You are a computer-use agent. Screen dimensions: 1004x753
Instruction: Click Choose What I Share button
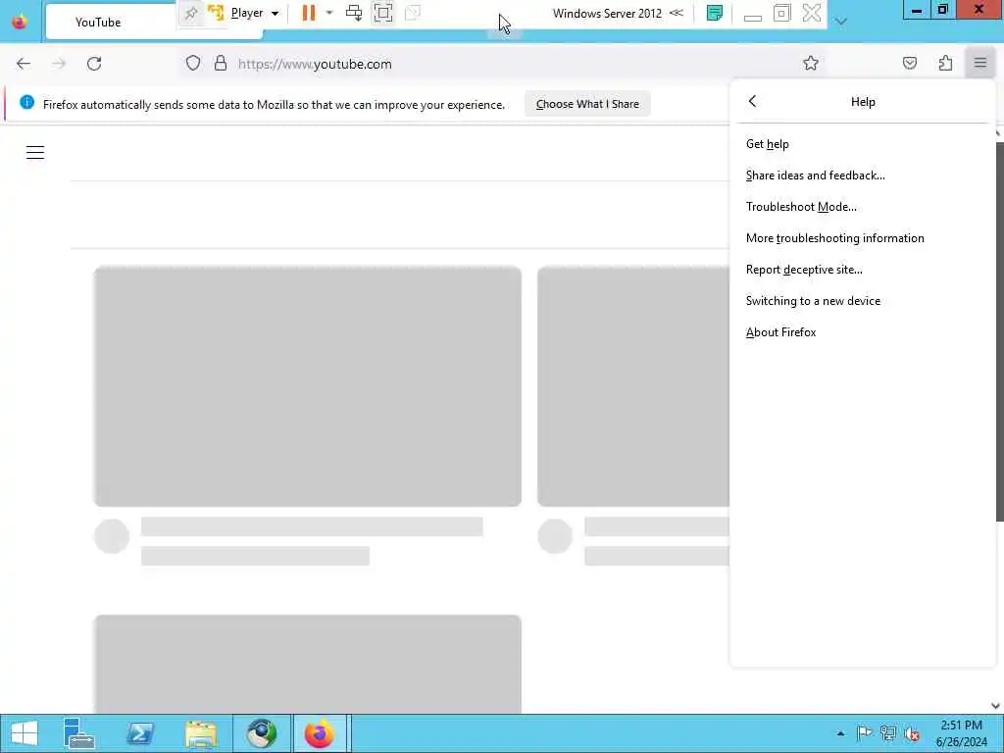pyautogui.click(x=587, y=104)
